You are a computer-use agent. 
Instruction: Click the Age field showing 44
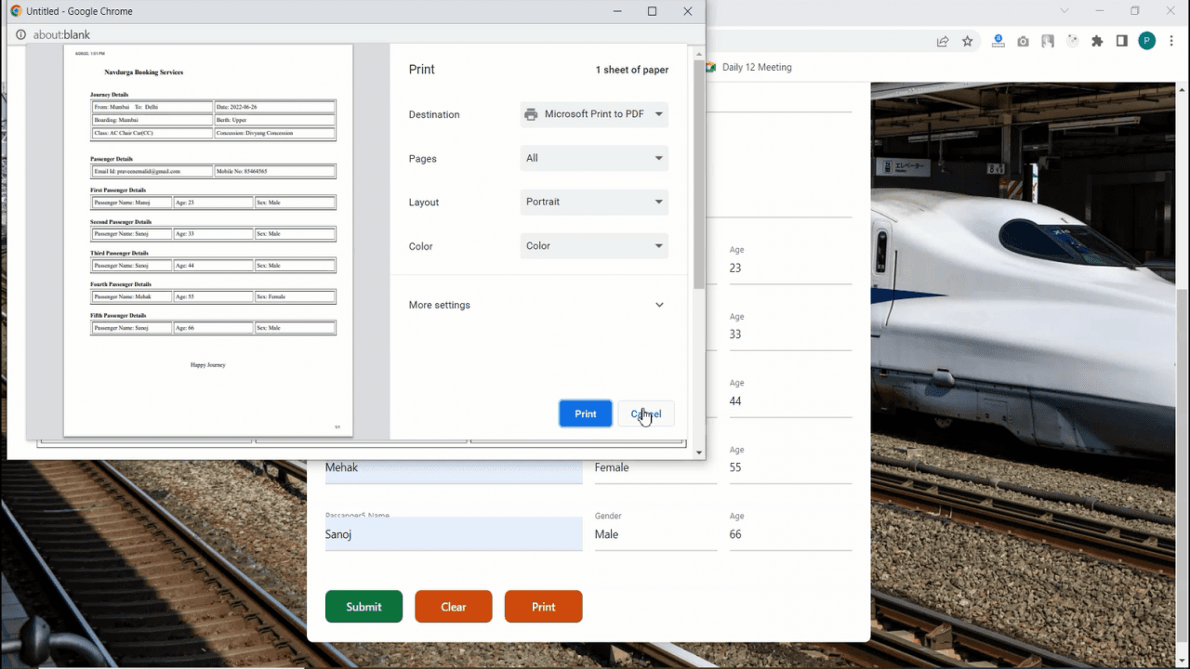[x=790, y=401]
